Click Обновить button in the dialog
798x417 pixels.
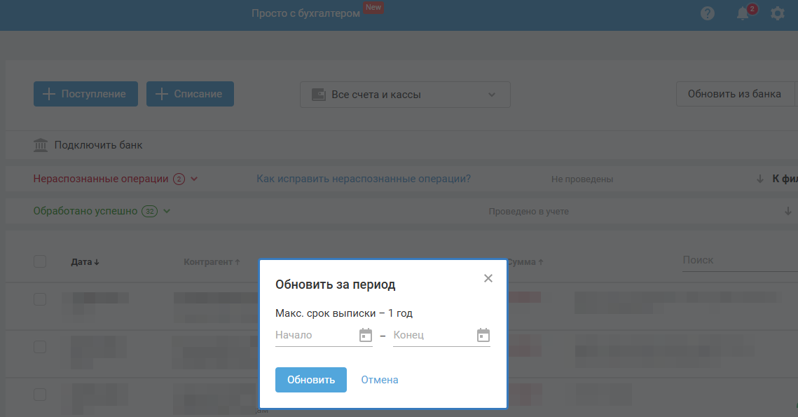(311, 380)
